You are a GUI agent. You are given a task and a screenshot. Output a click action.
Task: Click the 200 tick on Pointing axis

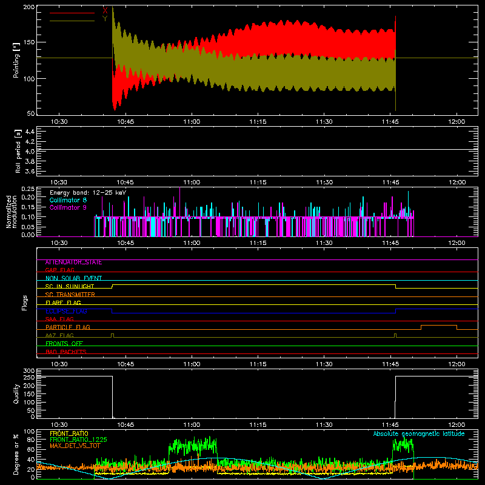tap(28, 7)
